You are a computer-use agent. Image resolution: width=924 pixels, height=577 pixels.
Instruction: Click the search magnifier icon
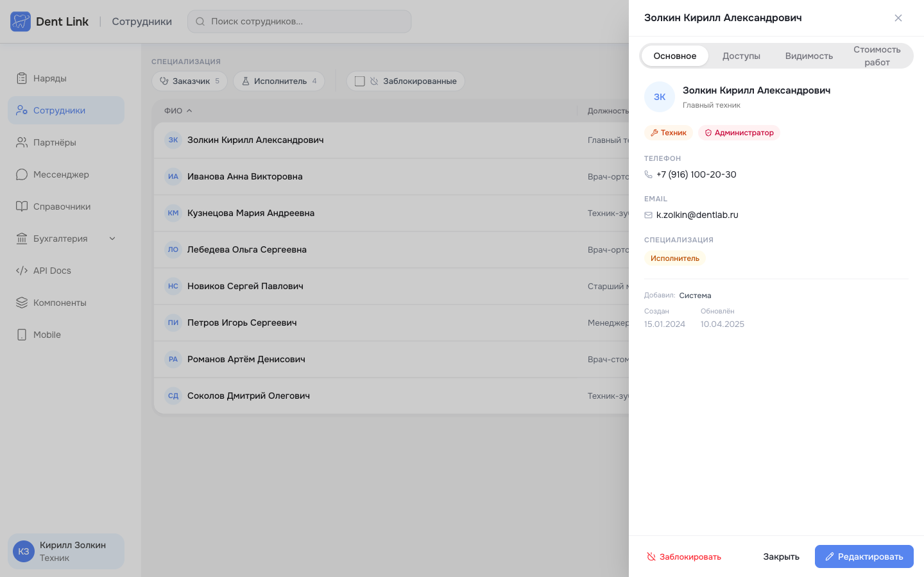[x=200, y=21]
